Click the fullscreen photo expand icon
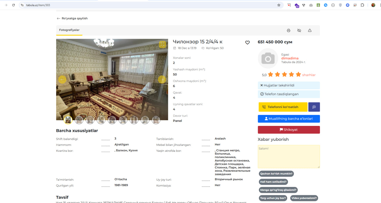 tap(162, 44)
